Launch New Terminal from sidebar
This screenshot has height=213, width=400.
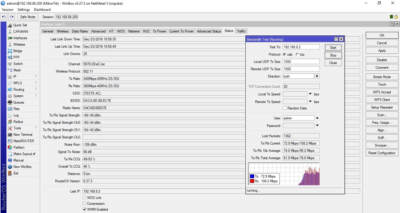[23, 135]
